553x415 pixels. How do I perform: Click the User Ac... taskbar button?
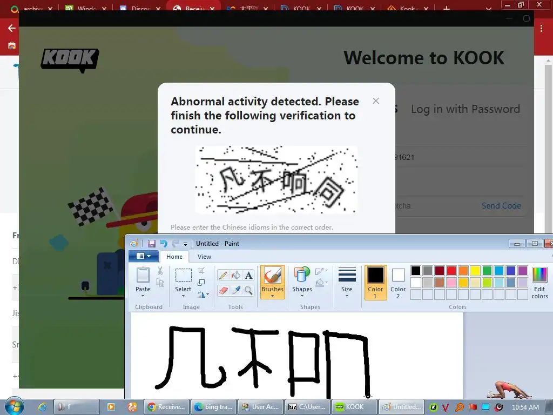coord(261,407)
